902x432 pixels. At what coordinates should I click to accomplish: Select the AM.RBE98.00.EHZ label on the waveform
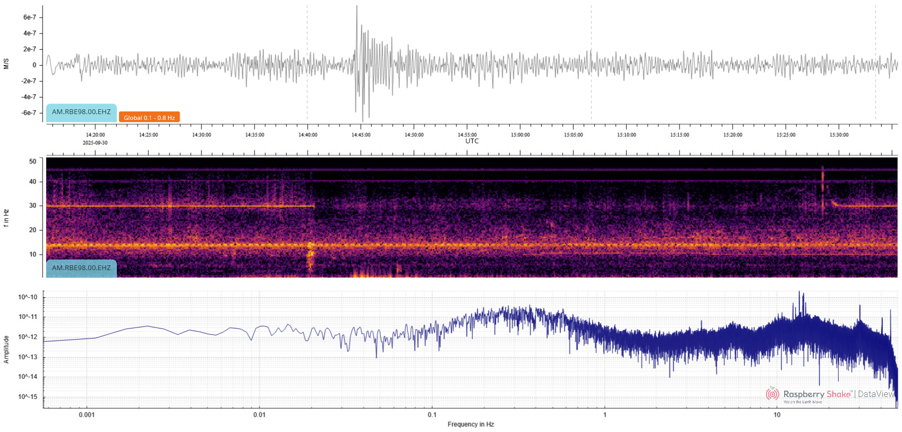pos(81,112)
